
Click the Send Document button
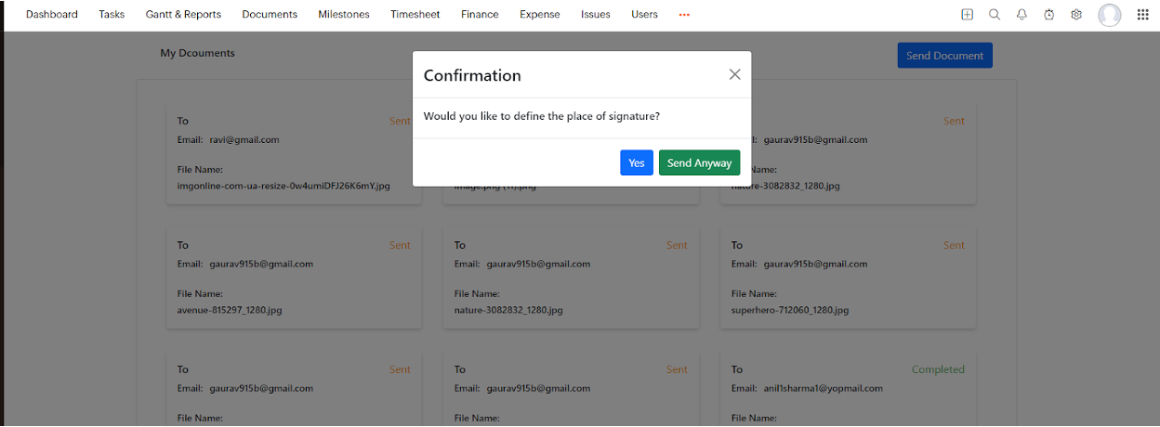pyautogui.click(x=944, y=56)
